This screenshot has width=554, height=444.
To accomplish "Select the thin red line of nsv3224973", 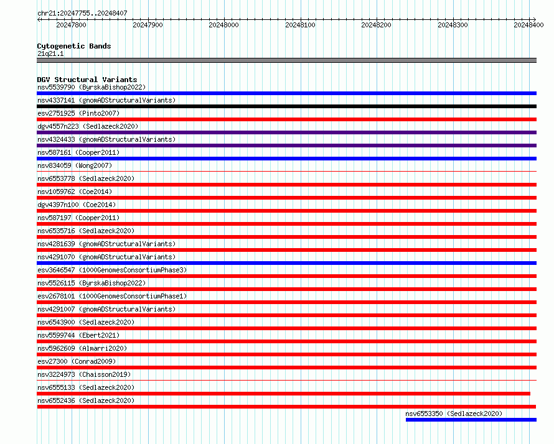I will click(286, 381).
